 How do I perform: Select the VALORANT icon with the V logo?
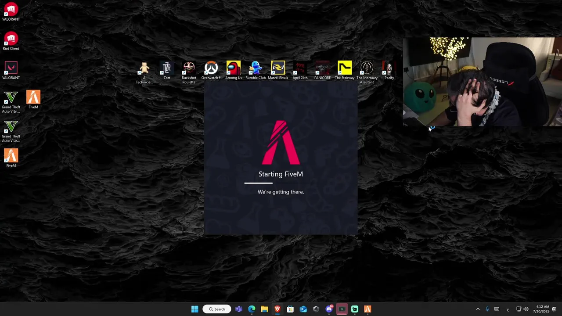tap(11, 71)
